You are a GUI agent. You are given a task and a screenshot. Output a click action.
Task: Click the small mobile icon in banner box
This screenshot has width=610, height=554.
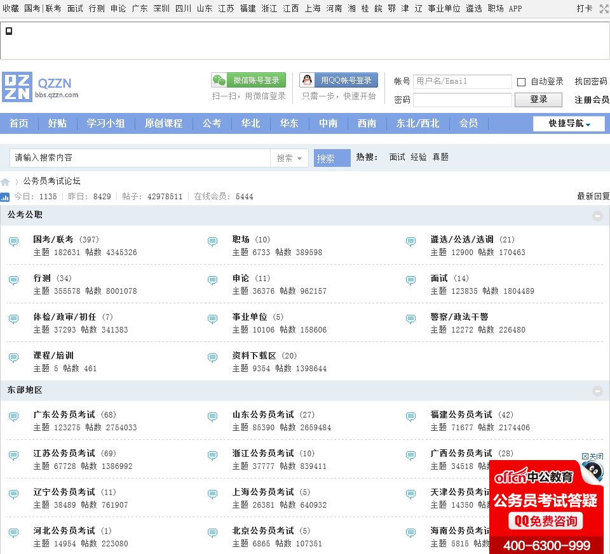pyautogui.click(x=8, y=31)
